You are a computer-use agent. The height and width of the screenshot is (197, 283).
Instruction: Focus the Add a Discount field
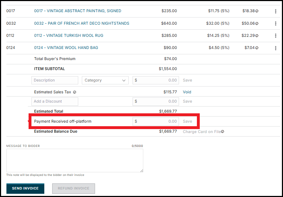click(55, 101)
